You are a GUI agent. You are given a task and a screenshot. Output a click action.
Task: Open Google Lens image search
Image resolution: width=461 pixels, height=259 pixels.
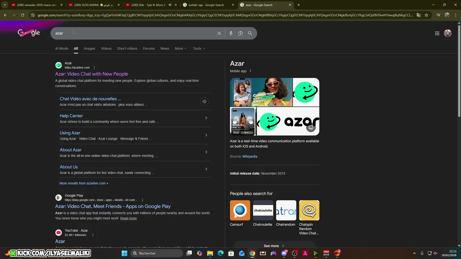click(241, 33)
